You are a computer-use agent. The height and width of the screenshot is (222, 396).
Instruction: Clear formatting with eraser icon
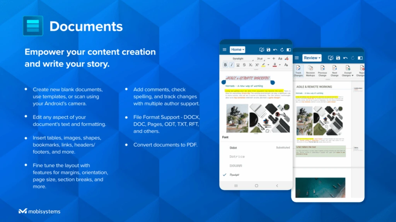287,59
